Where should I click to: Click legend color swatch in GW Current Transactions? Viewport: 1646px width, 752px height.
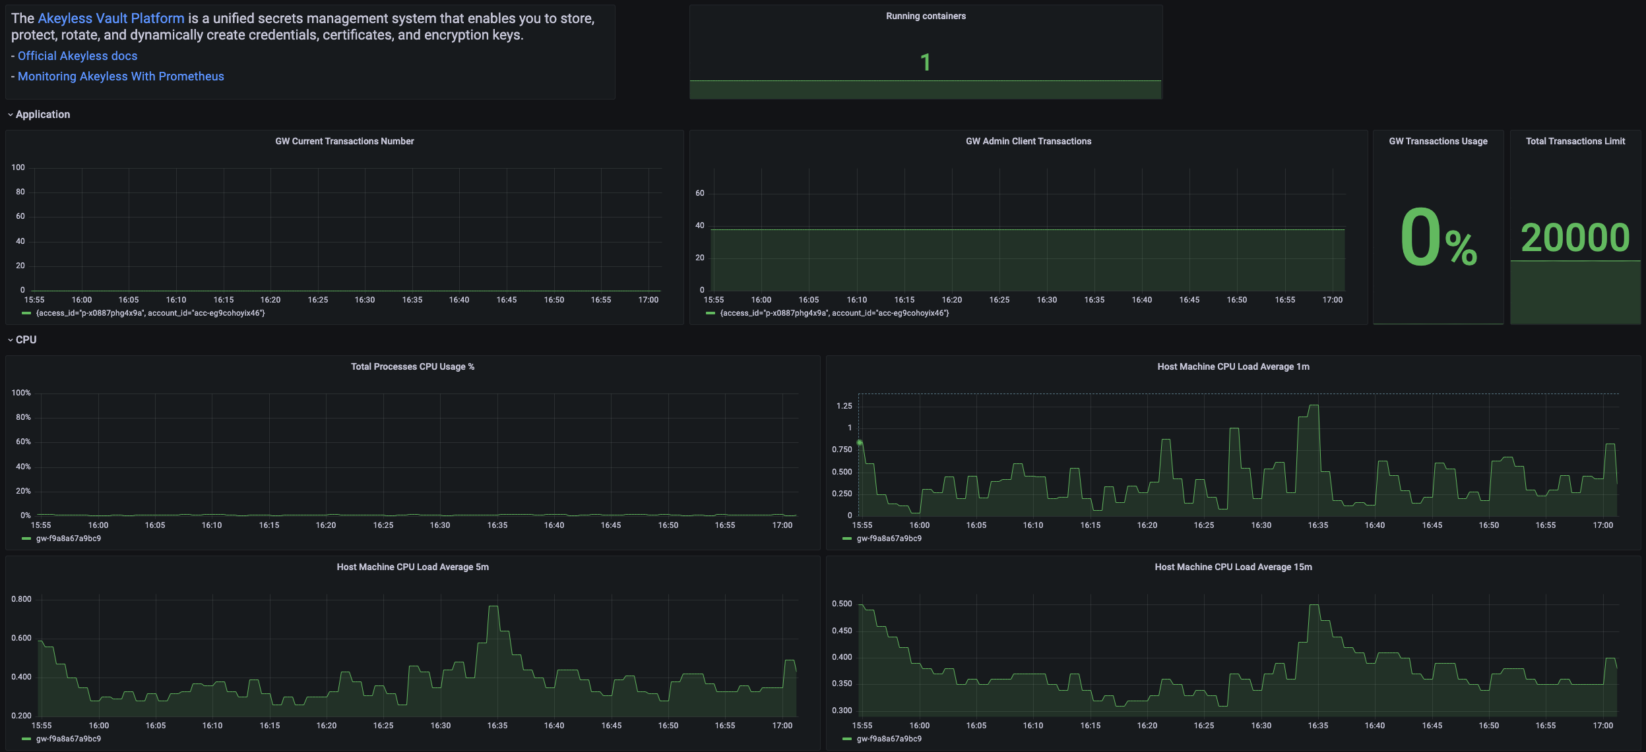click(x=26, y=314)
